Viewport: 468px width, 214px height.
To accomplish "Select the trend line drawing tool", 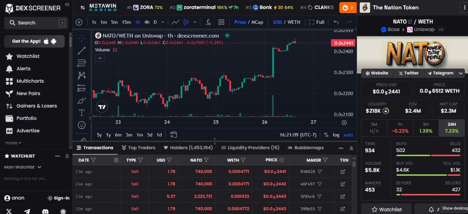I will 82,51.
